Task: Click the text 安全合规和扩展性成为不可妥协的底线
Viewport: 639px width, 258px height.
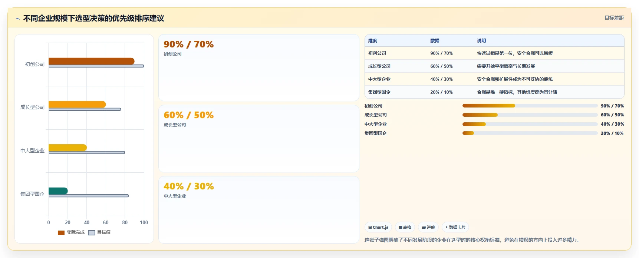Action: [x=515, y=79]
